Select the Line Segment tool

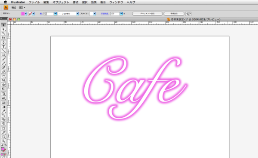coord(3,51)
